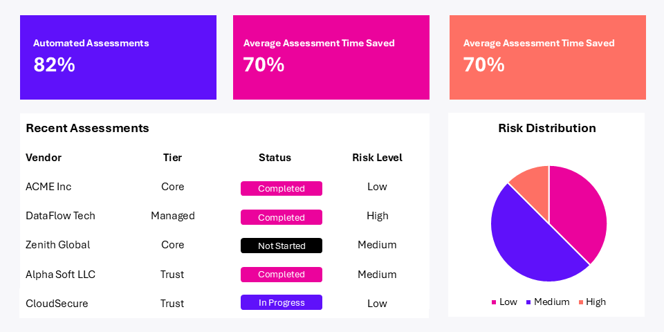Click the Completed status badge for ACME Inc
The image size is (664, 332).
281,188
